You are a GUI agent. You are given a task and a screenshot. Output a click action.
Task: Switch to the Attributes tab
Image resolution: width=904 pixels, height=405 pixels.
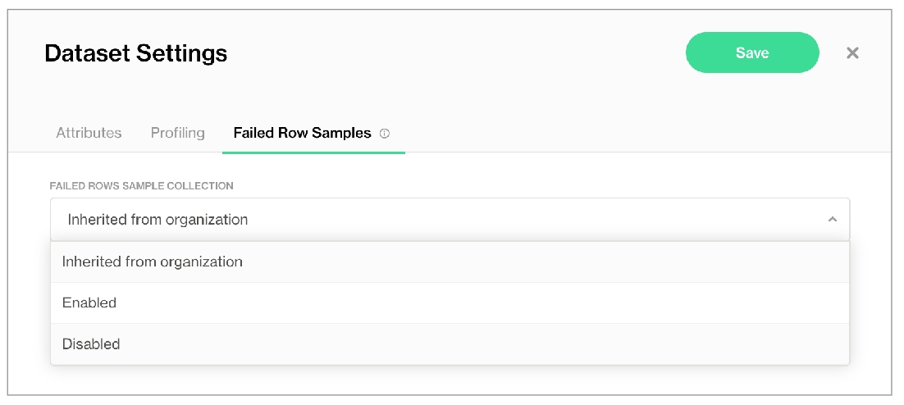tap(89, 133)
